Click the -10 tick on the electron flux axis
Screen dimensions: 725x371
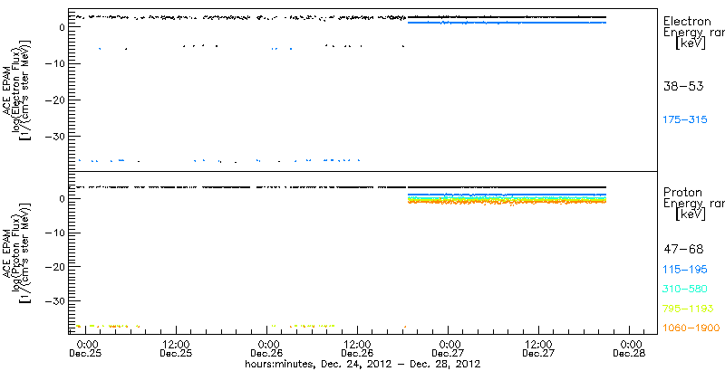pyautogui.click(x=53, y=63)
